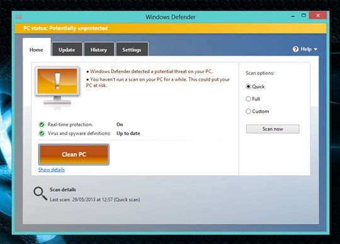Viewport: 340px width, 244px height.
Task: Click the 'detected a potential threat' message
Action: 150,71
